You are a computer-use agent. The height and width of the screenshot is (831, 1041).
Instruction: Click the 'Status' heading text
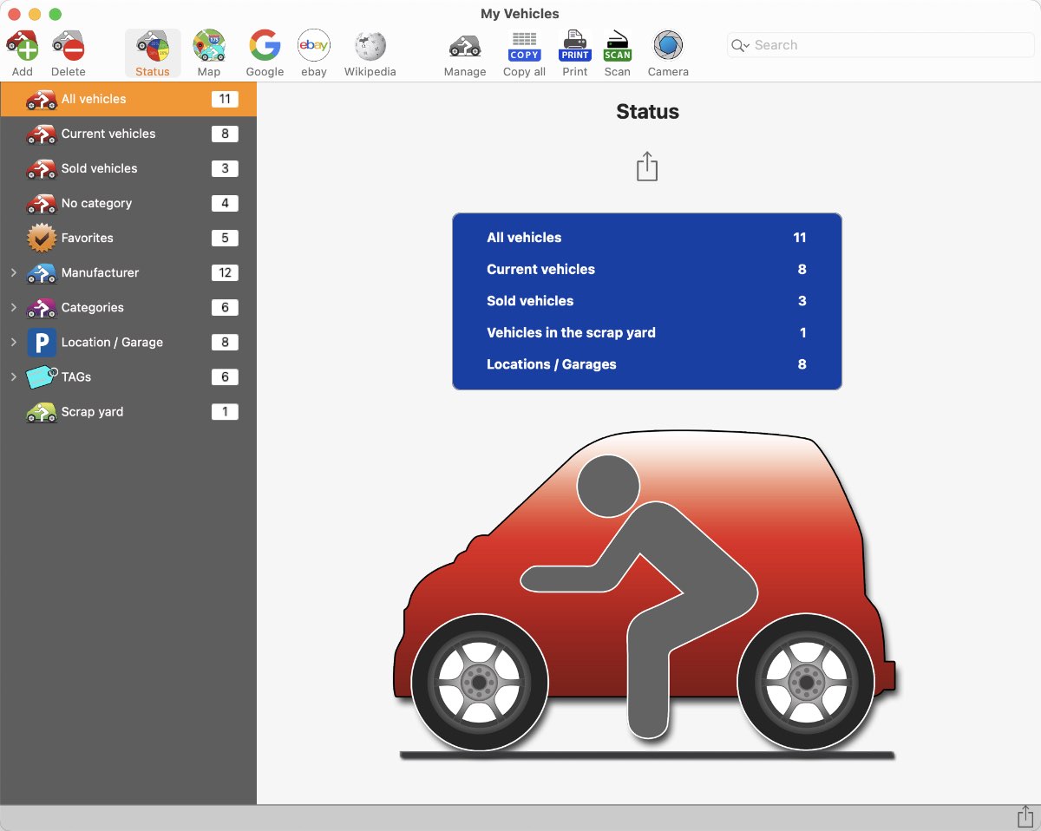tap(647, 112)
